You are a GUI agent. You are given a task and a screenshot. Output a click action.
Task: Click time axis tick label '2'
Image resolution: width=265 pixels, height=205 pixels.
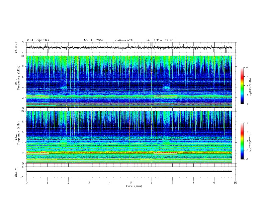[68, 183]
